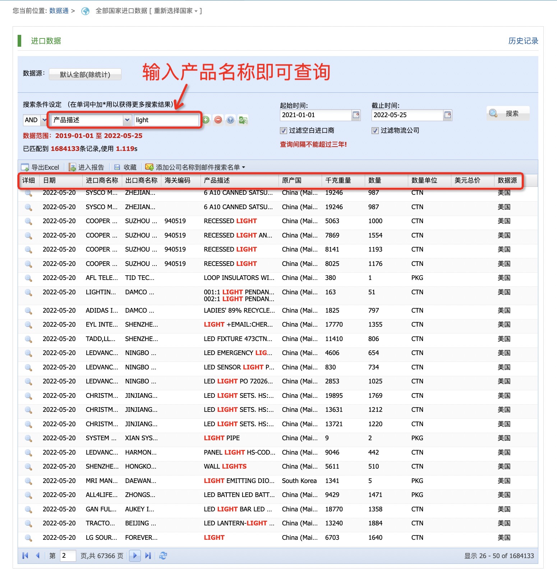Open the end date calendar picker
The image size is (557, 575).
pyautogui.click(x=447, y=115)
